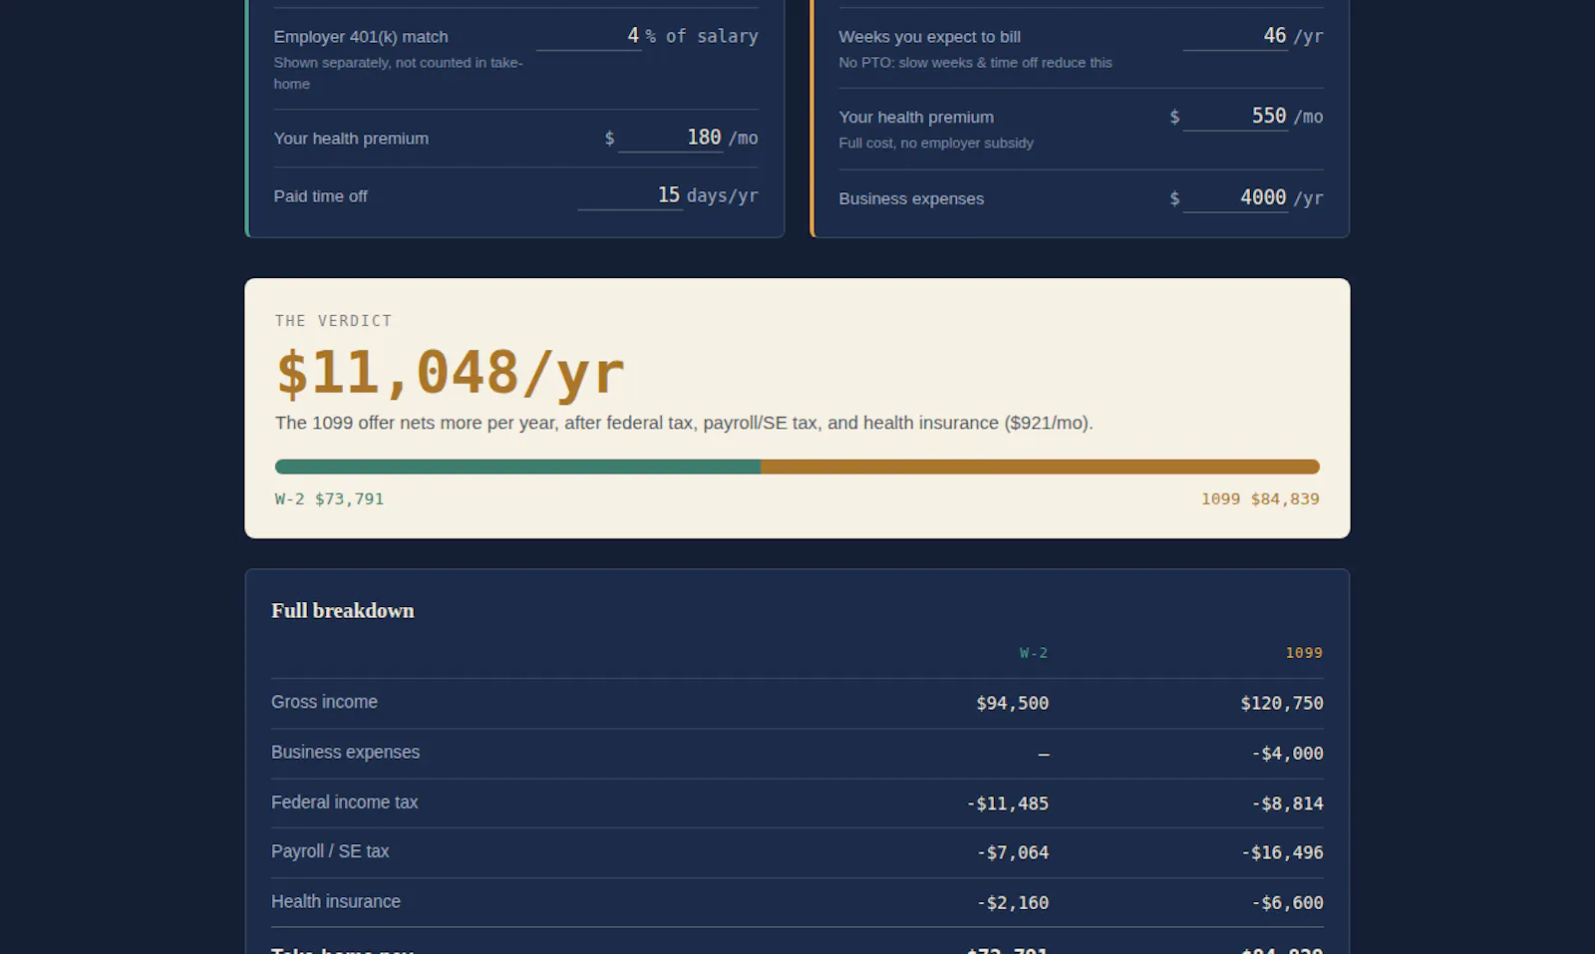Click the 'Paid time off' label

320,196
